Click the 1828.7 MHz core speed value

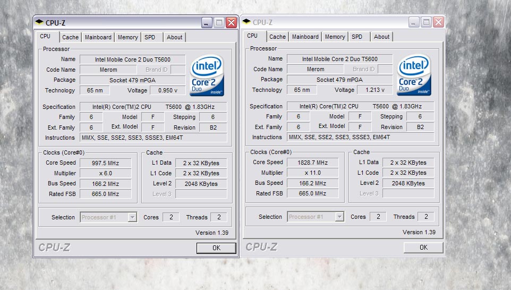pos(313,163)
